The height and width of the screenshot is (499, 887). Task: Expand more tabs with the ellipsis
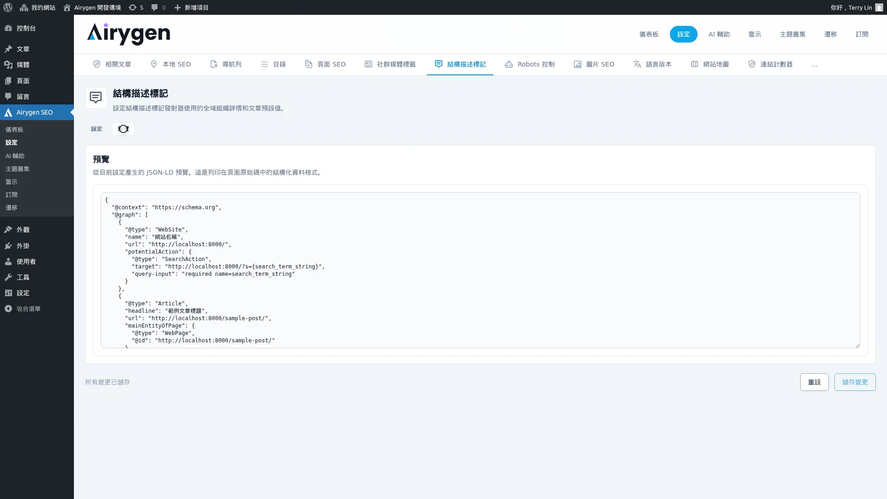814,65
